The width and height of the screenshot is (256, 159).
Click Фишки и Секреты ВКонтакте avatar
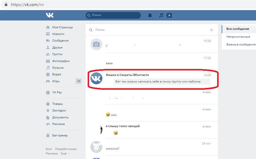click(x=96, y=78)
